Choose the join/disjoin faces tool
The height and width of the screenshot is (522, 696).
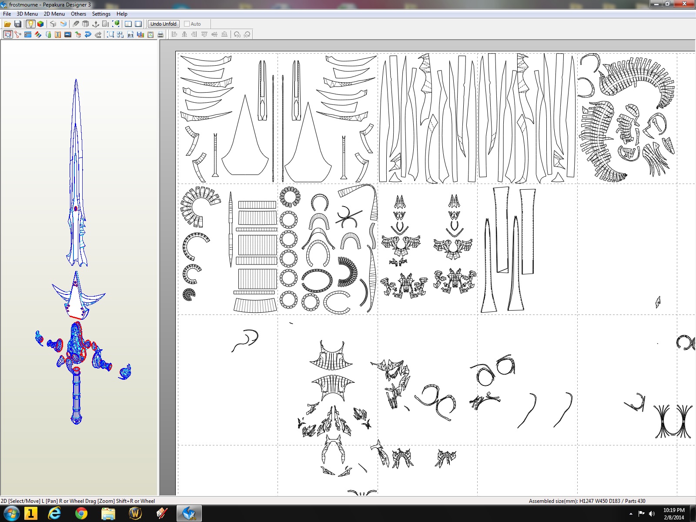[x=18, y=34]
